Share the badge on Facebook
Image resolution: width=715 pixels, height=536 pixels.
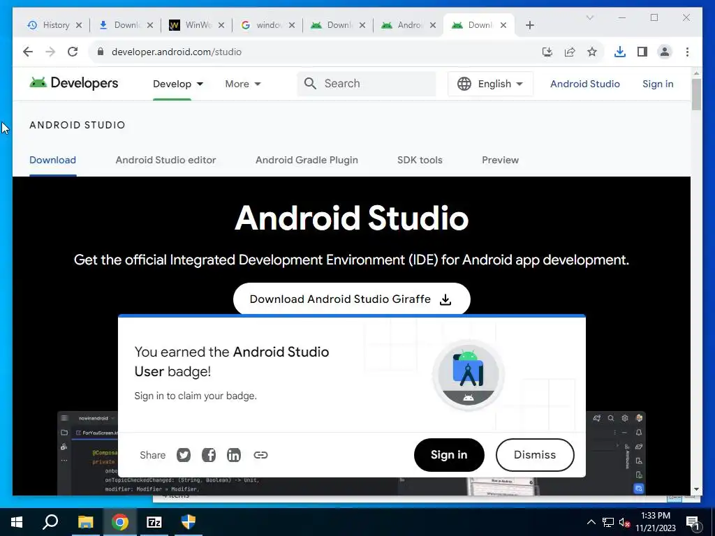coord(208,455)
